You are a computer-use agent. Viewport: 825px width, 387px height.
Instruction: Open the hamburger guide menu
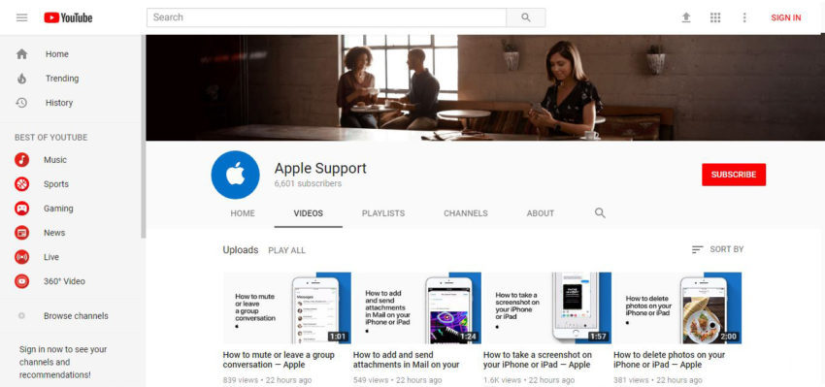(21, 17)
